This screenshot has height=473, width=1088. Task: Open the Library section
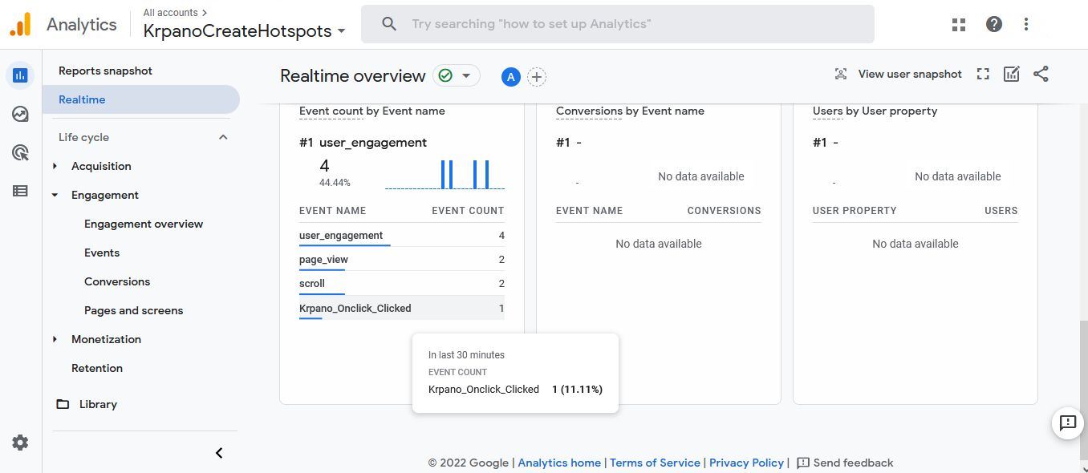tap(98, 404)
